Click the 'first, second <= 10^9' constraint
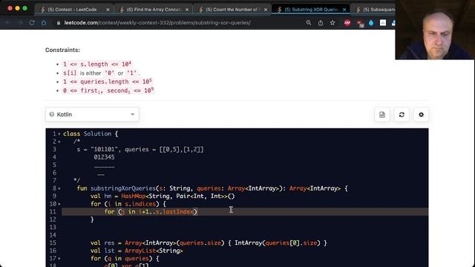This screenshot has width=475, height=267. click(x=108, y=90)
